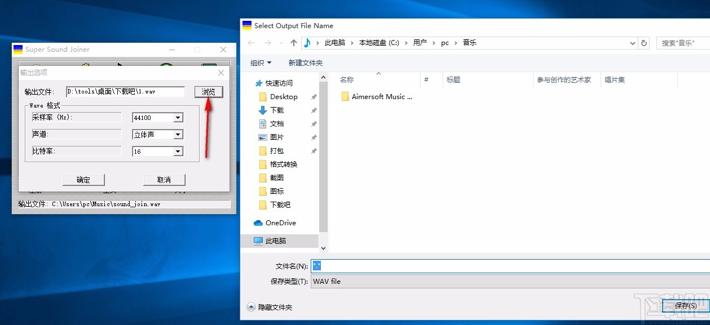The height and width of the screenshot is (325, 710).
Task: Open the 比特率 16 dropdown
Action: (178, 152)
